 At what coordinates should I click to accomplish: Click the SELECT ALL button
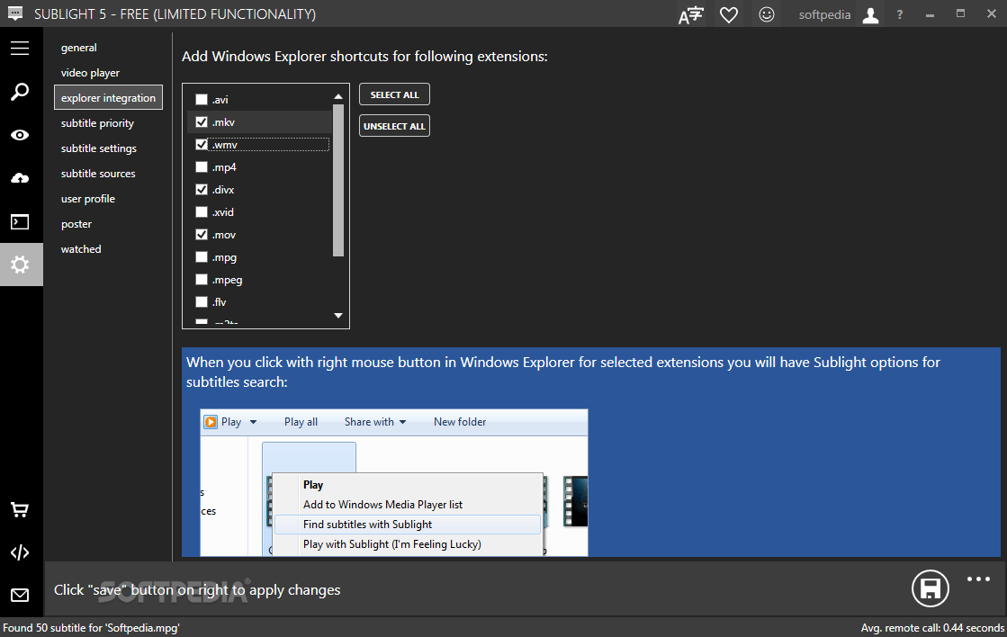pos(394,94)
